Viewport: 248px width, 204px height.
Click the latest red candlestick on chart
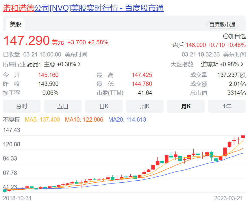click(x=243, y=137)
